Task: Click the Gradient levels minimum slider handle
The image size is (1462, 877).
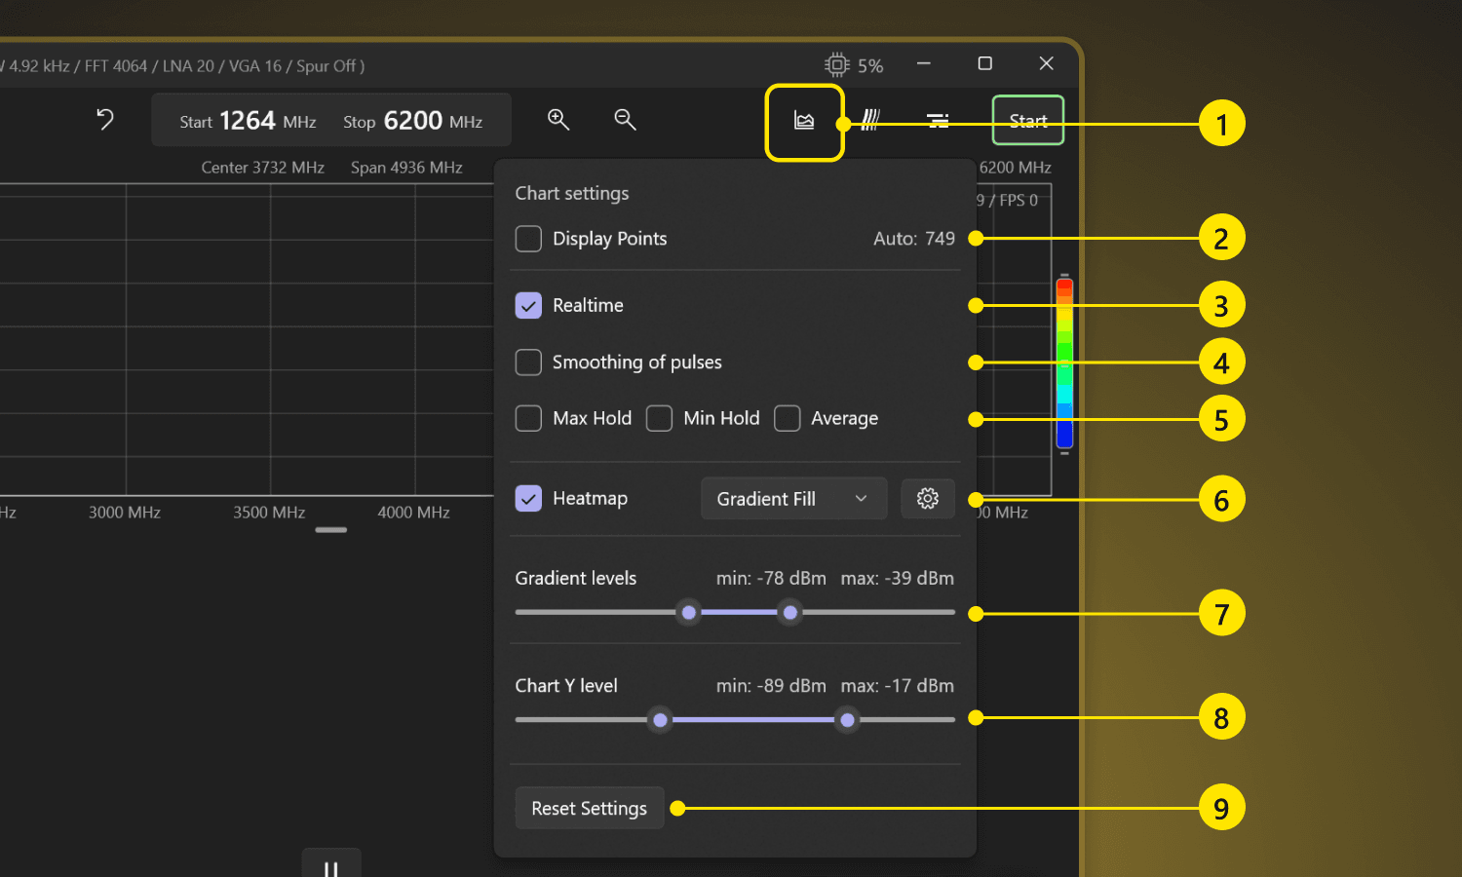Action: [689, 613]
